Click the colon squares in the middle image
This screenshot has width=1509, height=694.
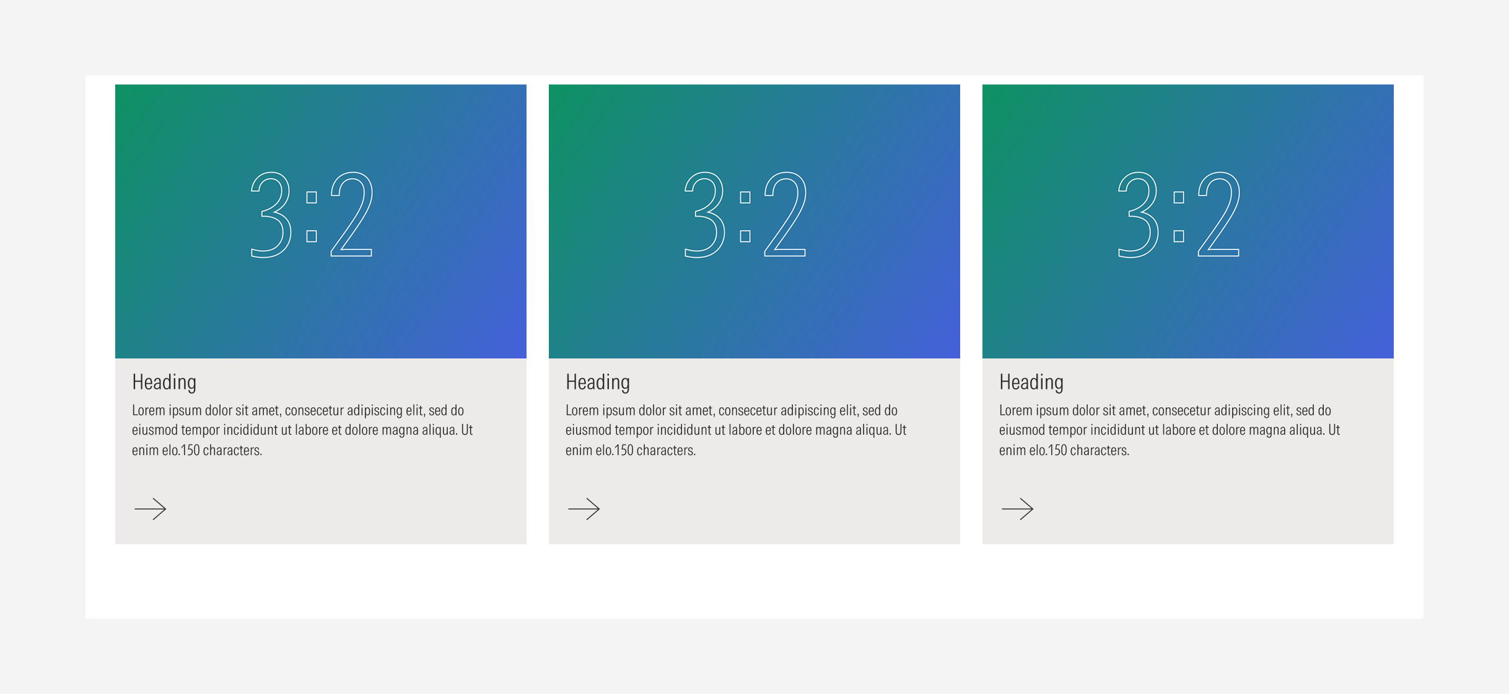[745, 217]
